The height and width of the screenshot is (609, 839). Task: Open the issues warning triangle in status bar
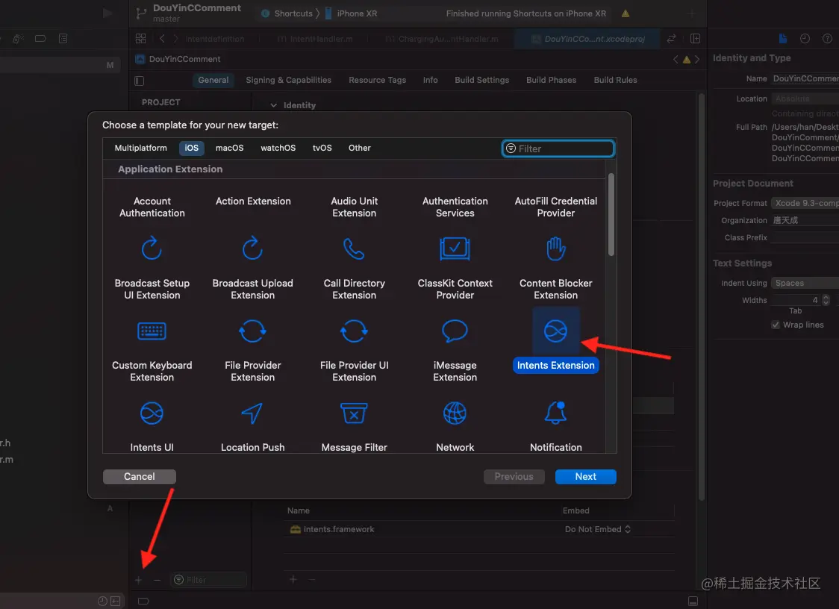pyautogui.click(x=625, y=13)
